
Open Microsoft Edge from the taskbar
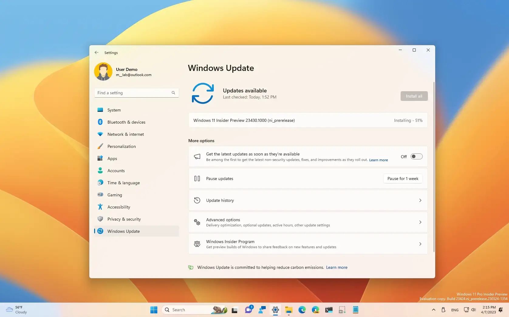pos(302,310)
